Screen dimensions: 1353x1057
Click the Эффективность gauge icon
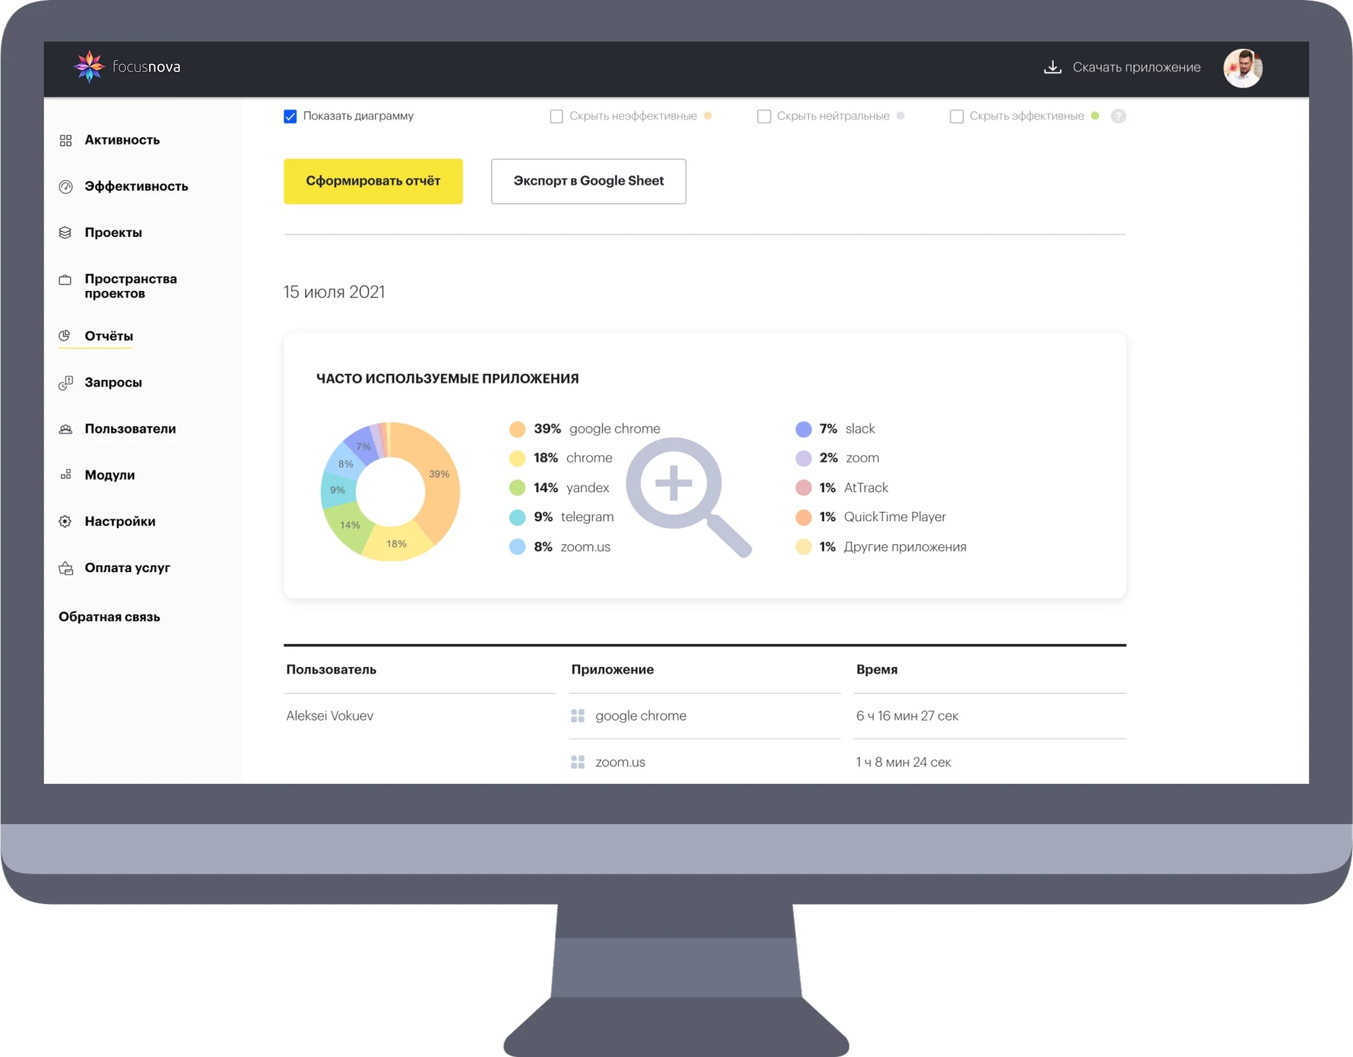point(65,187)
